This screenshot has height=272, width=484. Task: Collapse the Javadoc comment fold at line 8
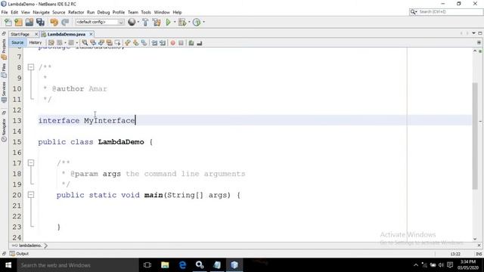[x=31, y=67]
